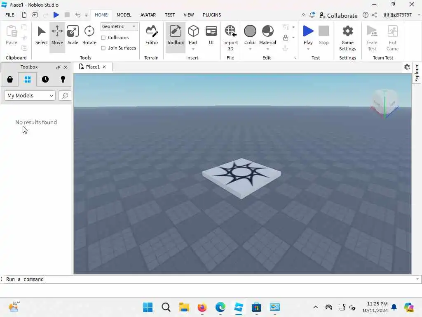Click the ribbon Stop button
The image size is (422, 317).
click(324, 35)
